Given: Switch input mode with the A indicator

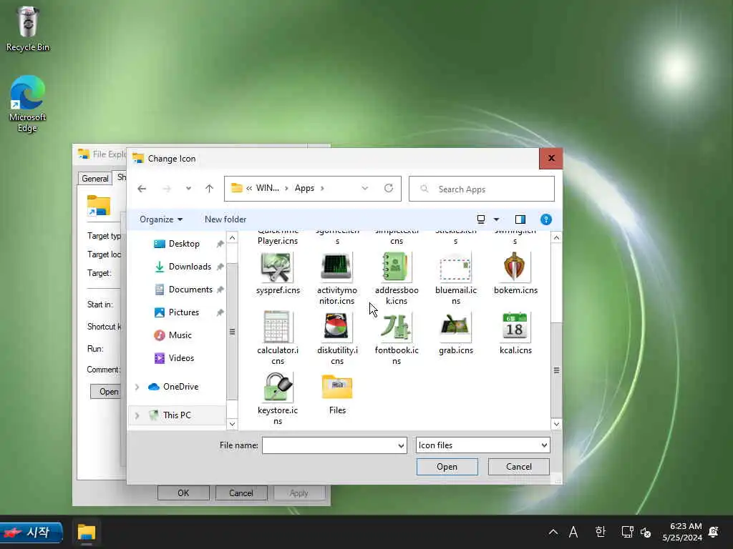Looking at the screenshot, I should [573, 532].
